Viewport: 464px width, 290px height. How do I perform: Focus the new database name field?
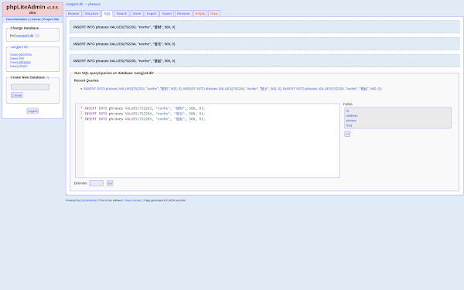point(30,87)
